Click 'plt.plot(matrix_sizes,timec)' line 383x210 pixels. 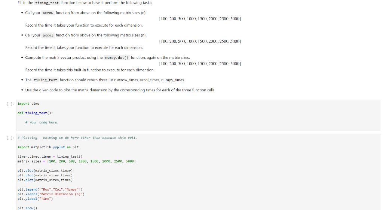click(x=45, y=175)
